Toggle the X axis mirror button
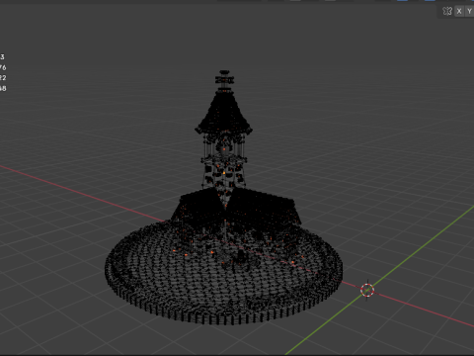Viewport: 474px width, 356px height. (459, 11)
